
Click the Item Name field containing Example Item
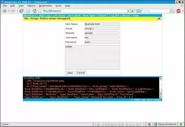tap(102, 24)
